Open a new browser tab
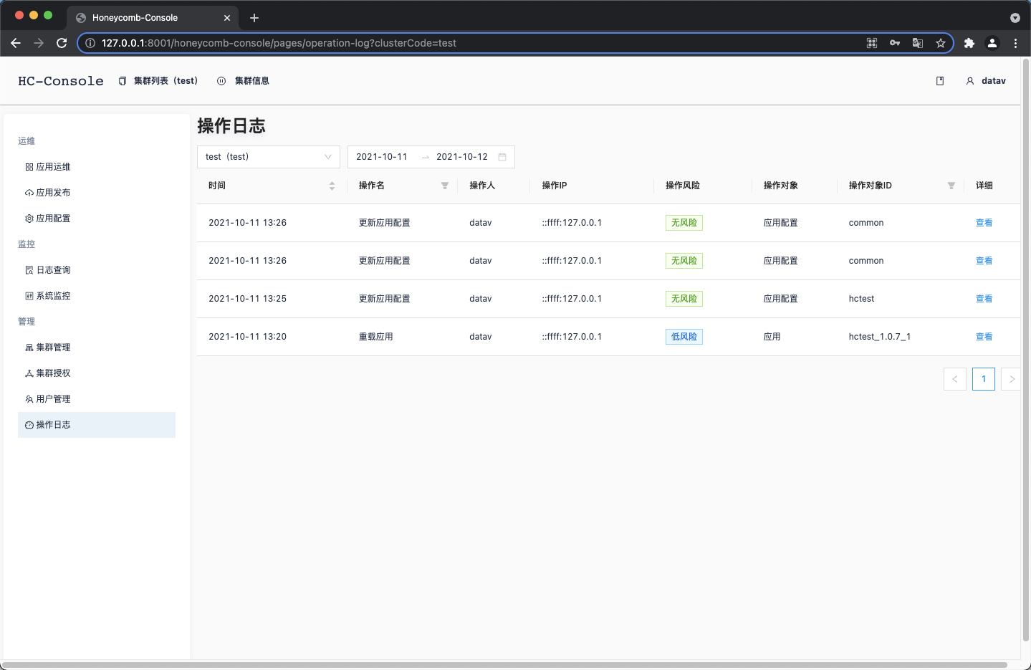This screenshot has height=670, width=1031. (x=254, y=18)
